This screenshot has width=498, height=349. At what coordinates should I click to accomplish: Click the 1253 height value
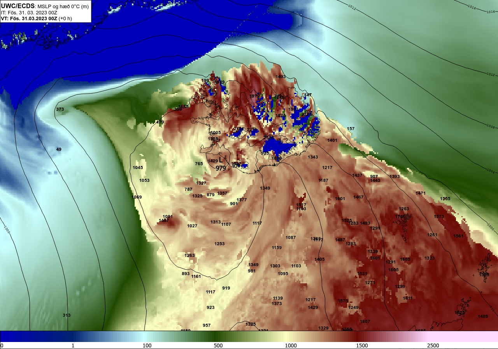click(x=219, y=244)
